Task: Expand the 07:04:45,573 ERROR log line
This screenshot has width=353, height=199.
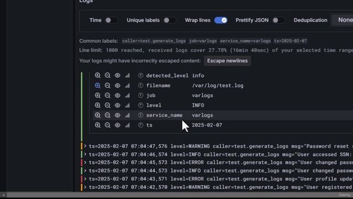Action: click(85, 163)
